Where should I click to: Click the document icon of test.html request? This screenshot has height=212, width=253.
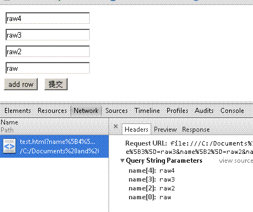tap(9, 146)
